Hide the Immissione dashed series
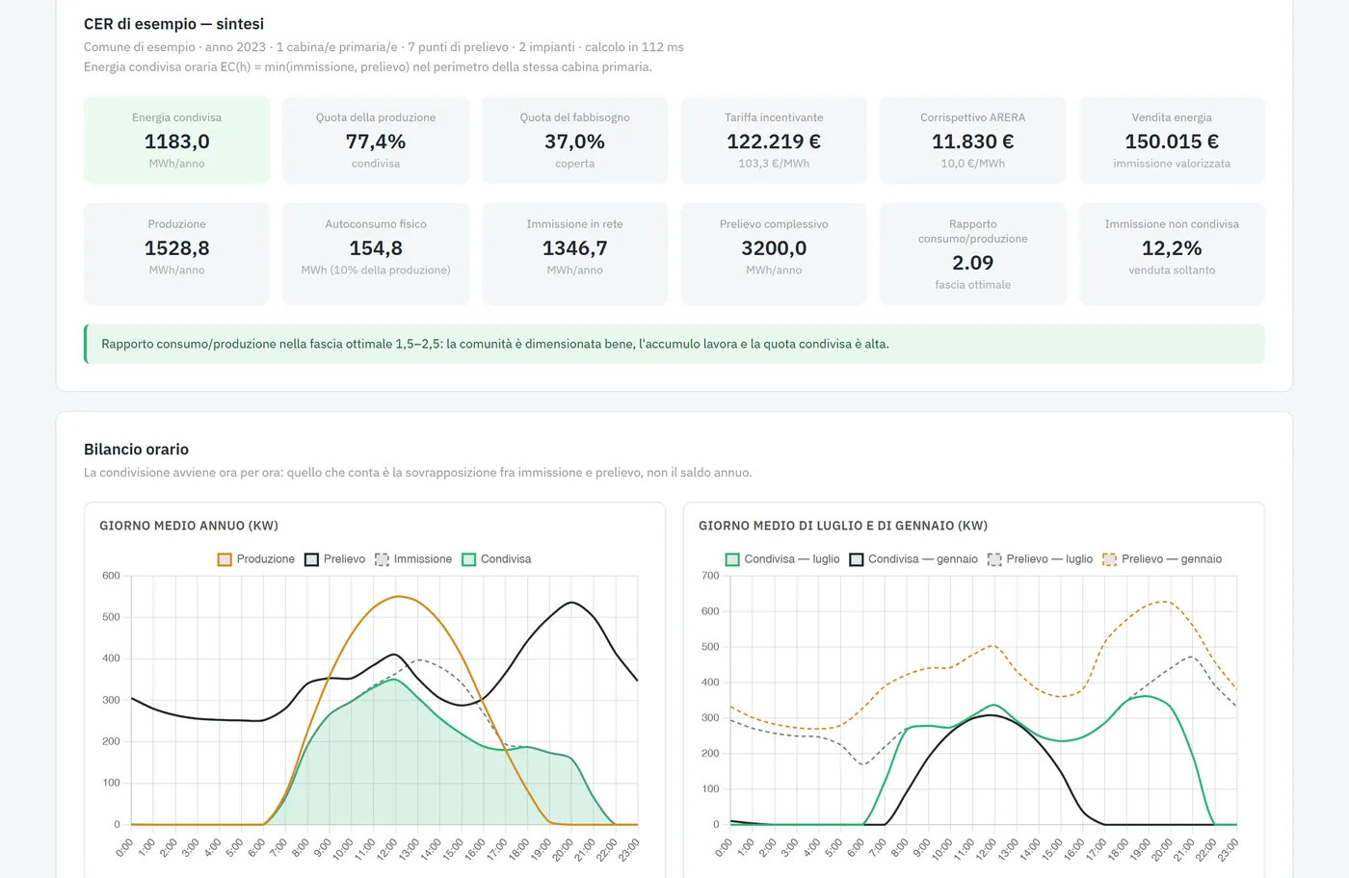The height and width of the screenshot is (878, 1349). tap(413, 559)
